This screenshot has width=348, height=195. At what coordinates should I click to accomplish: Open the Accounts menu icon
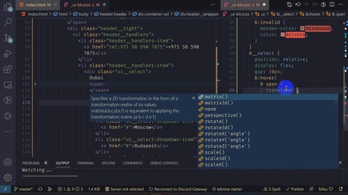point(8,162)
